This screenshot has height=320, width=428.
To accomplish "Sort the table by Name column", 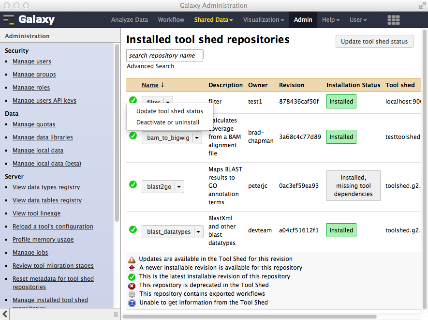I will coord(150,85).
